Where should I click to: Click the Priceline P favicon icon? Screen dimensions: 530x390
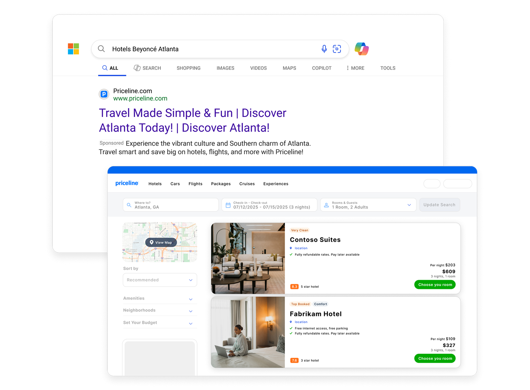104,94
